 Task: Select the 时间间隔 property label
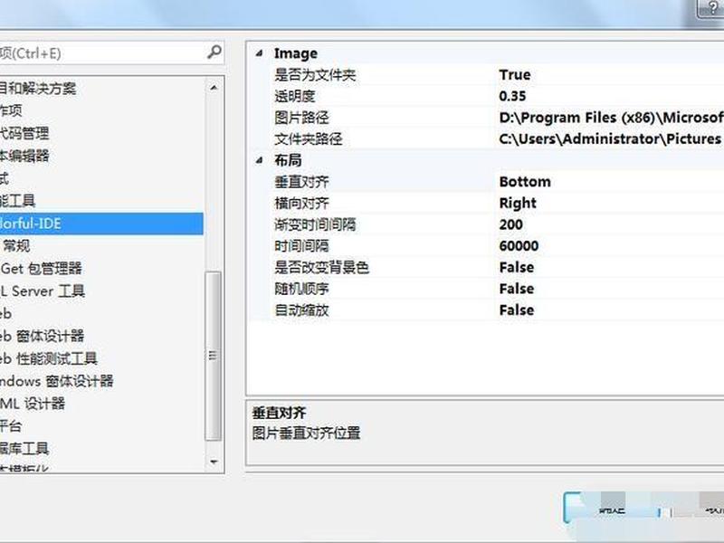[301, 246]
